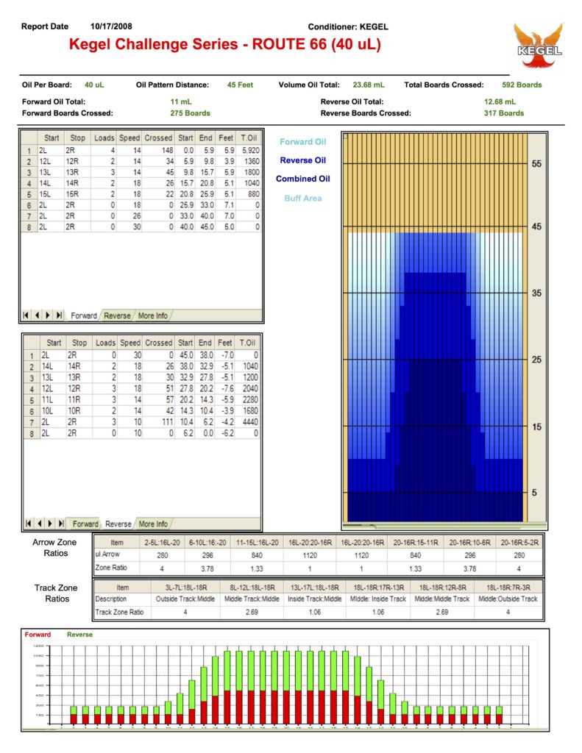Click next-sheet arrow in upper forward table
The height and width of the screenshot is (753, 582).
48,315
